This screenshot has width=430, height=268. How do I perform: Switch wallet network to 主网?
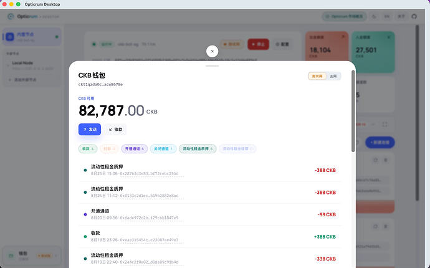333,76
